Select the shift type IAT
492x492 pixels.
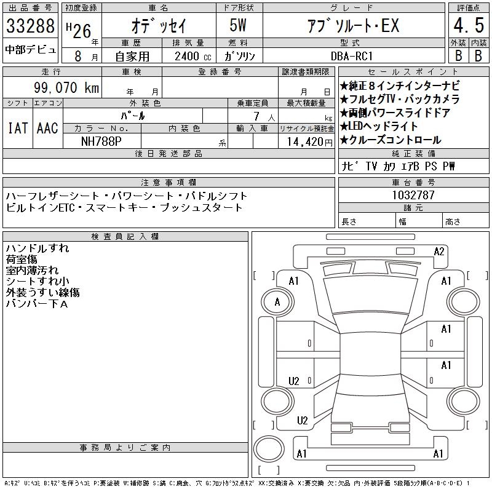pos(18,128)
